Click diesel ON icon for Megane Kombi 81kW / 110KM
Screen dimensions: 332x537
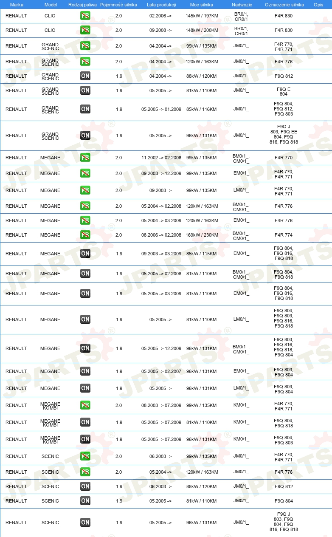click(x=85, y=422)
